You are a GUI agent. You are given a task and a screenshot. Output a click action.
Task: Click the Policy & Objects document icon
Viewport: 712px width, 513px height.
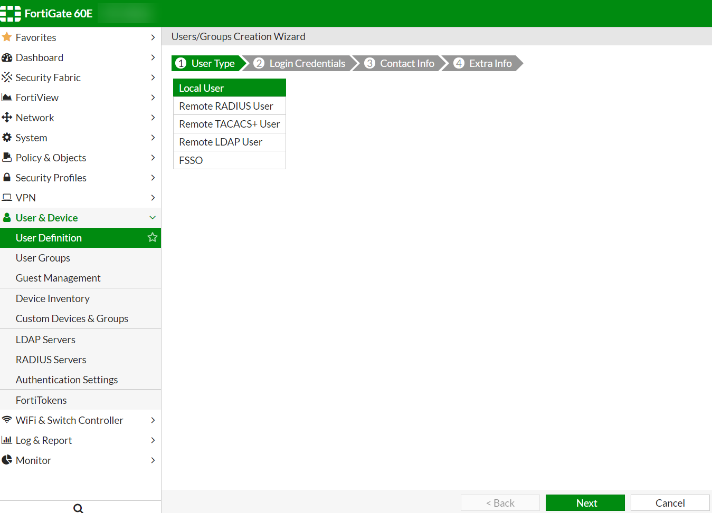(7, 158)
